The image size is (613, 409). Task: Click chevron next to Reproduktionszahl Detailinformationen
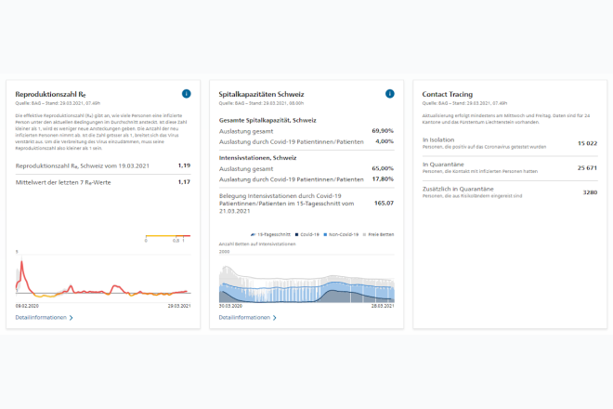tap(72, 318)
